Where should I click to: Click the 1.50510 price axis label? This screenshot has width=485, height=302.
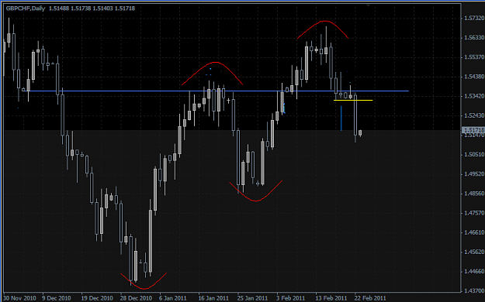[474, 154]
